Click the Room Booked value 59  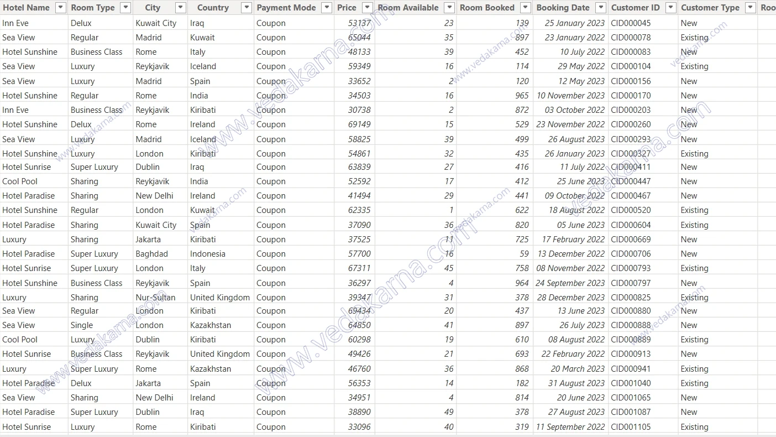[524, 254]
